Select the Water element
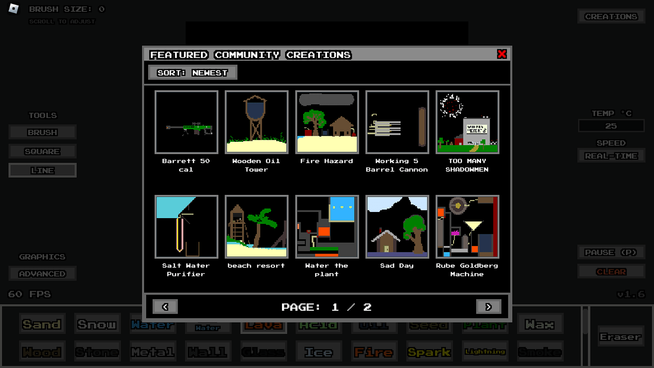The height and width of the screenshot is (368, 654). (153, 323)
